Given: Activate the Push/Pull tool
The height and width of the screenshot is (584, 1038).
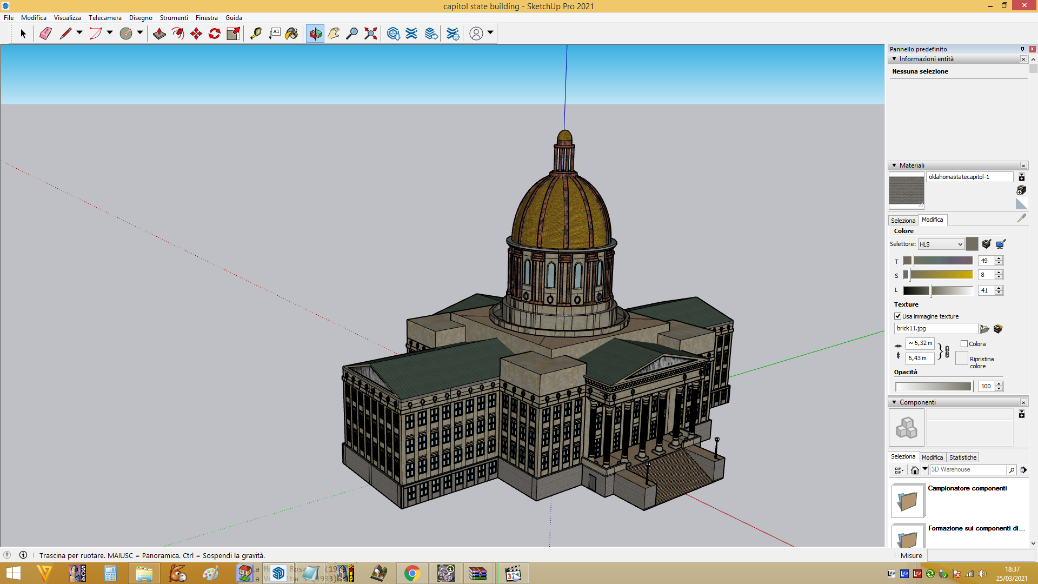Looking at the screenshot, I should 159,34.
